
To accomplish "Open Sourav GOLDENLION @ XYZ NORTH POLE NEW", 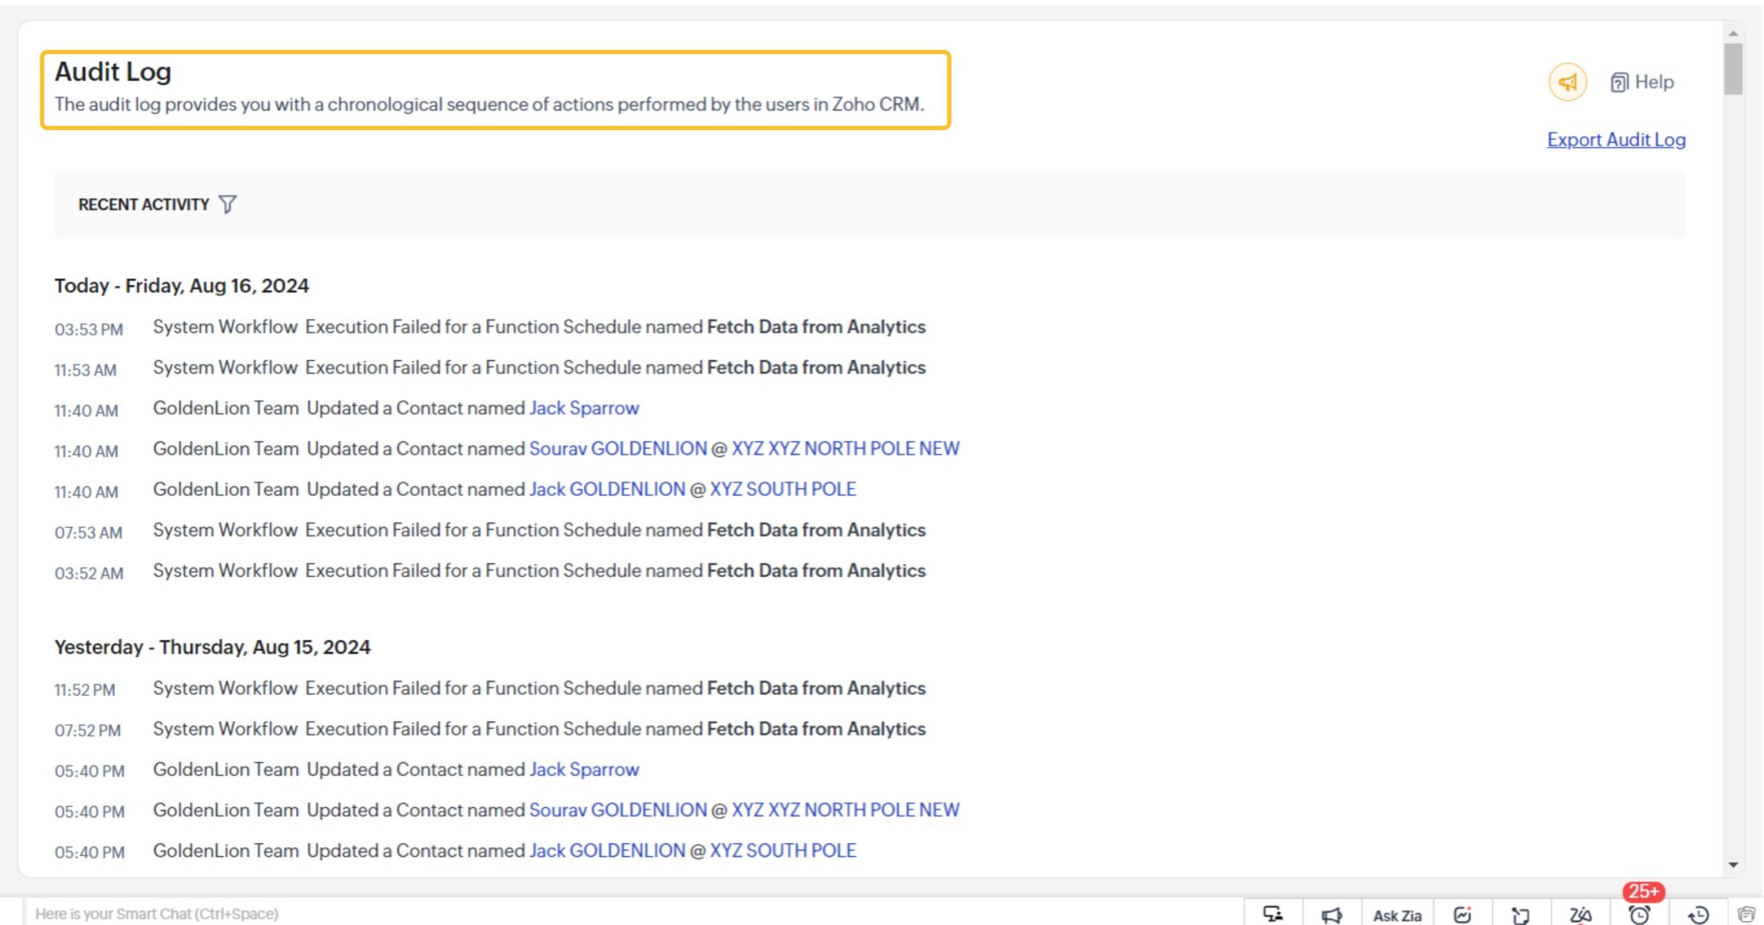I will [x=744, y=449].
